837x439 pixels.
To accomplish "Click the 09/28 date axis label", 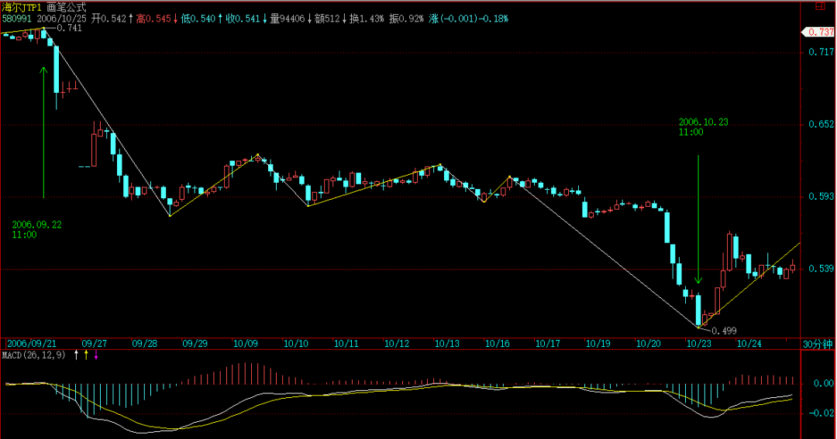I will pos(145,344).
